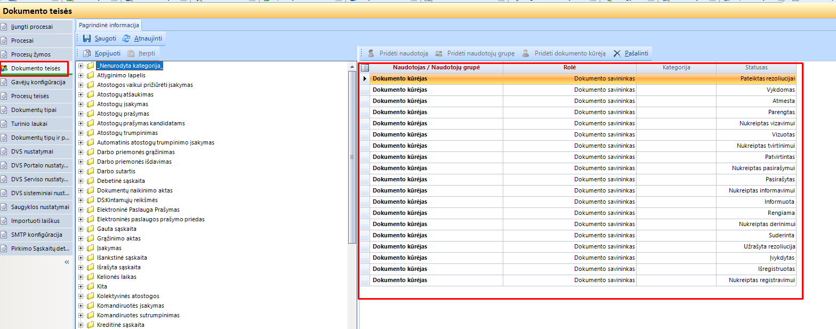Click the Saugyklos nustatymai sidebar icon
The height and width of the screenshot is (329, 836).
pyautogui.click(x=4, y=207)
